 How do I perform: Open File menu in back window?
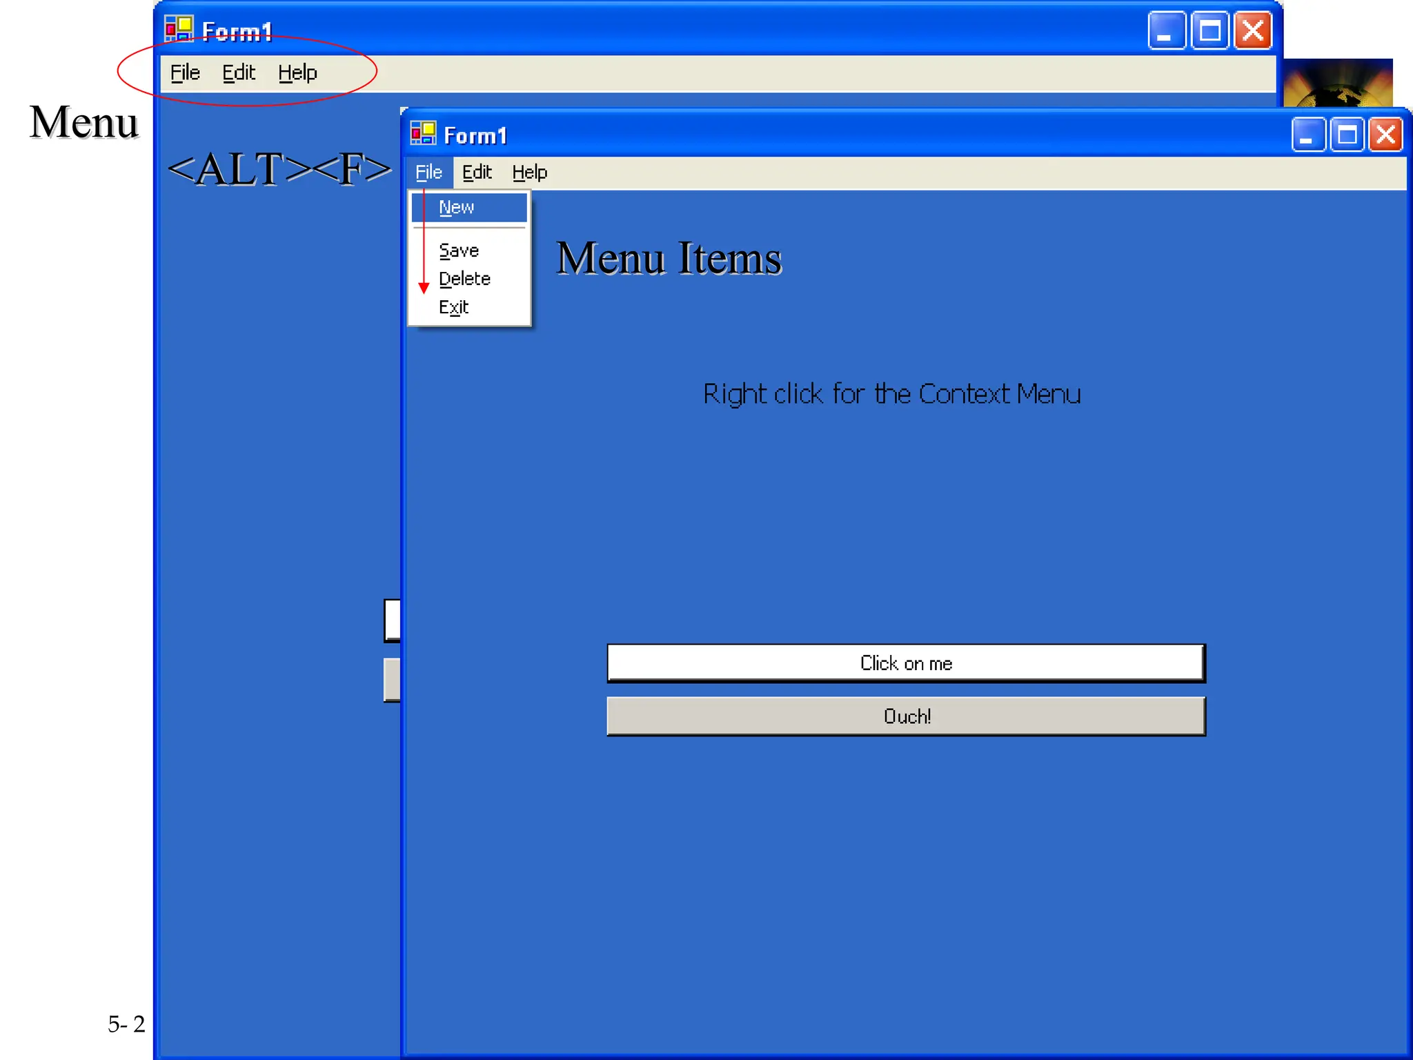point(185,72)
